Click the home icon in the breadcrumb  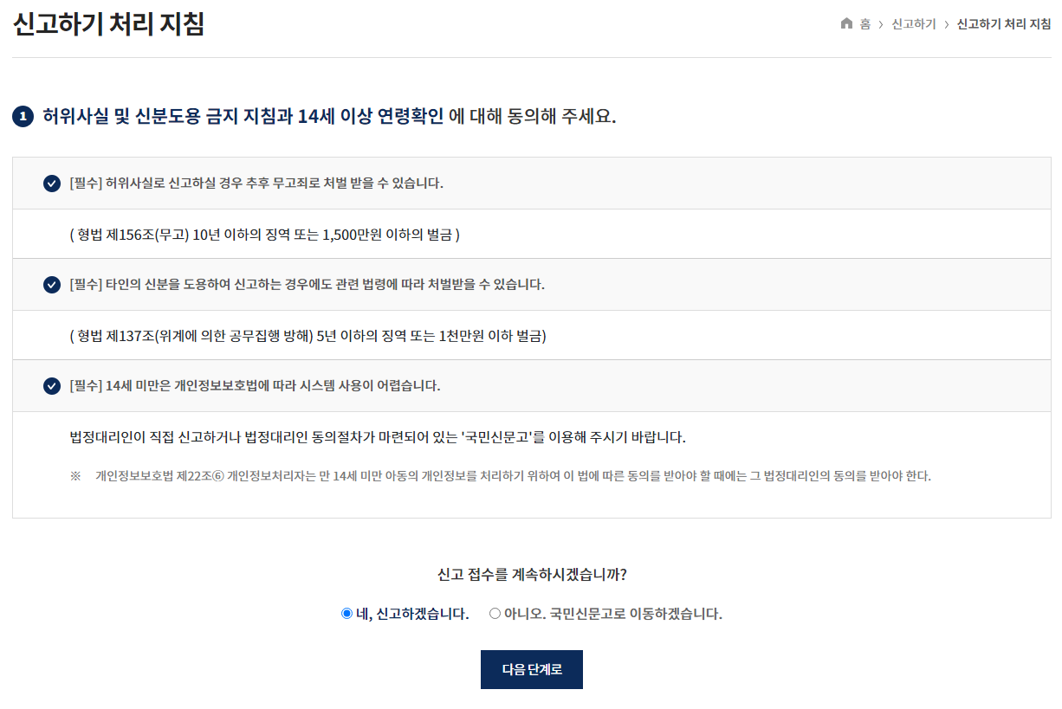(x=846, y=24)
